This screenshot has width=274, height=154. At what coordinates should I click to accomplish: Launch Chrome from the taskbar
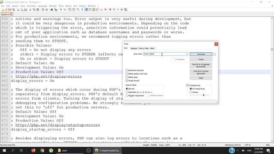[x=42, y=150]
